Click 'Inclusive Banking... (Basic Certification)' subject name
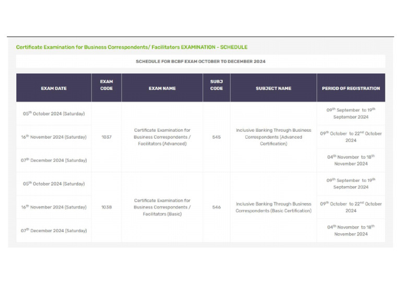 click(x=274, y=207)
